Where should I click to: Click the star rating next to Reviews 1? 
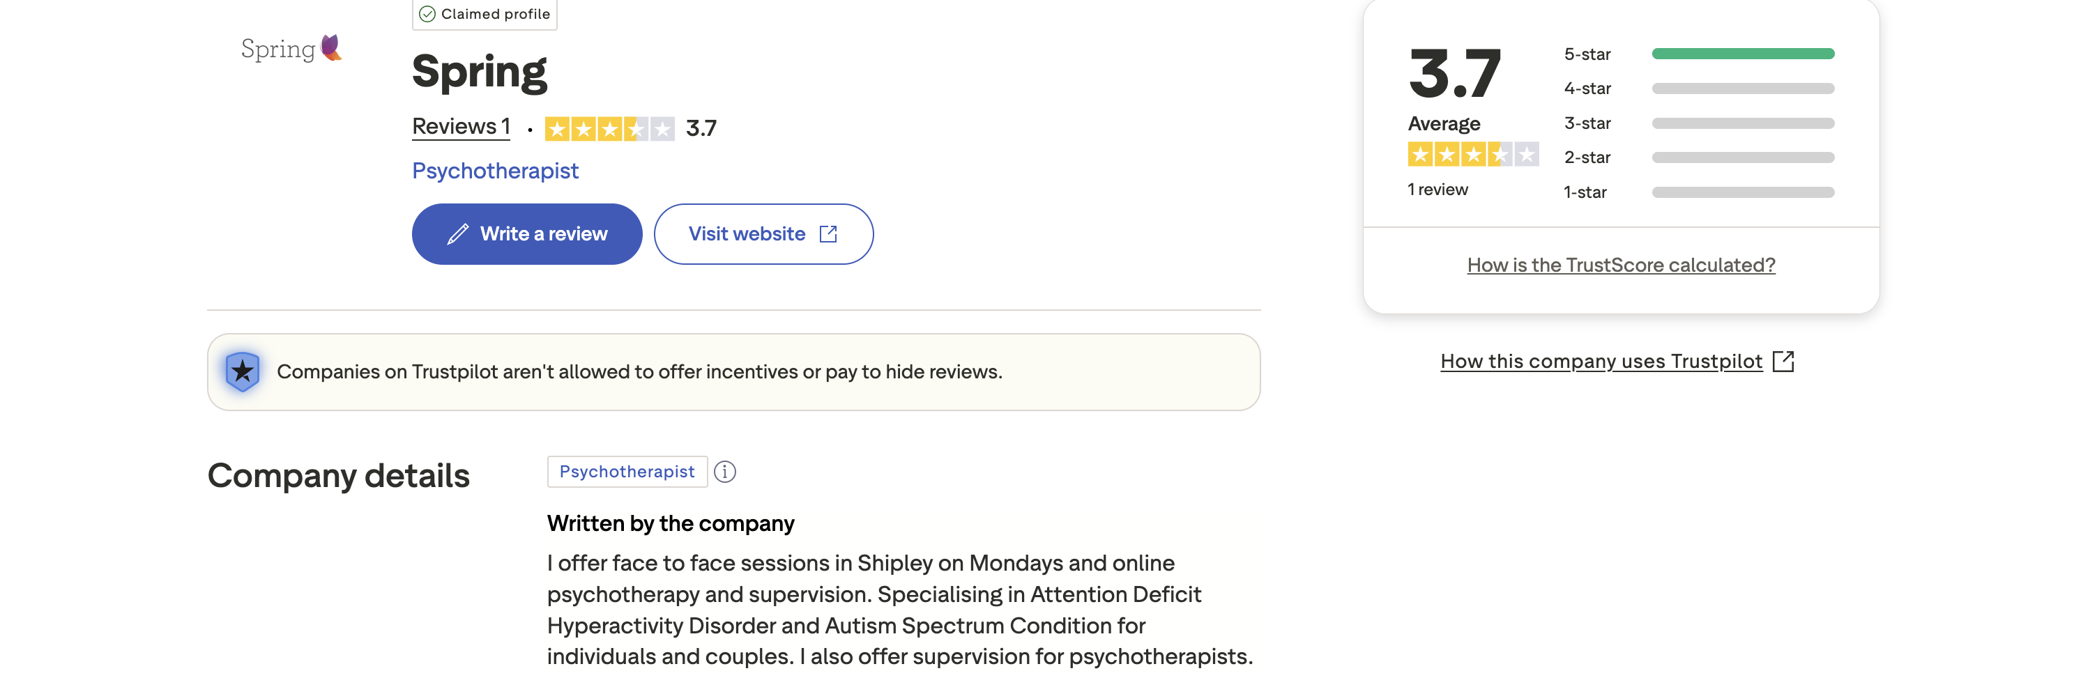click(x=609, y=129)
